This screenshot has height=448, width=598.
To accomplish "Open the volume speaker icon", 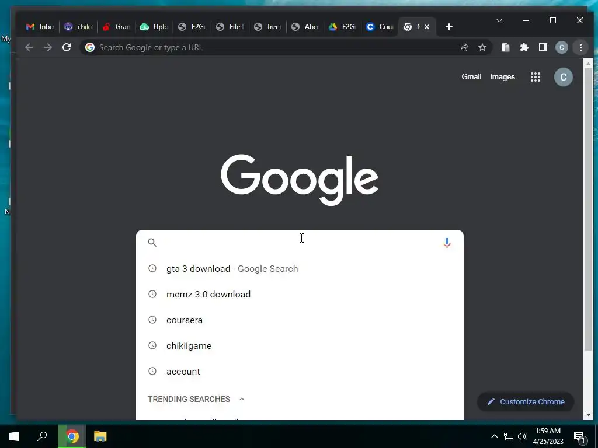I will [x=522, y=436].
